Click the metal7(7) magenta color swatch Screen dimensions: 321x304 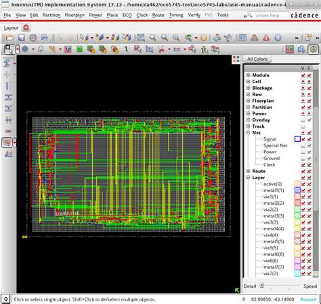tap(297, 267)
